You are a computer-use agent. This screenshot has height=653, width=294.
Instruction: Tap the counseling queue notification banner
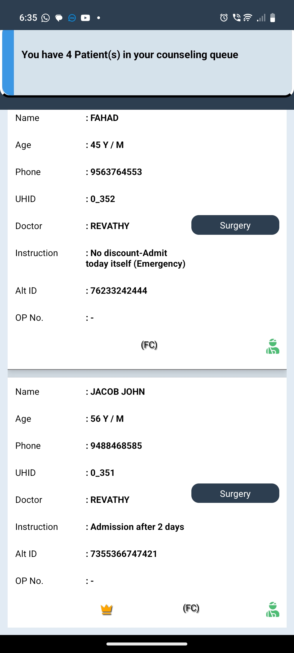(x=147, y=63)
